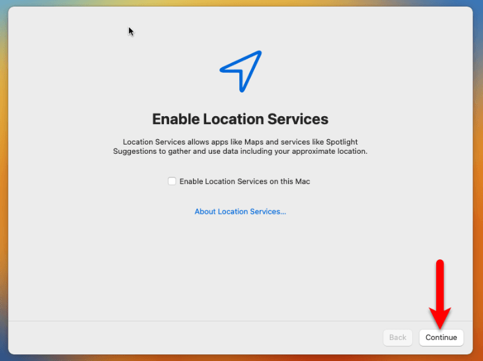Click the empty bottom bar left of Back

198,338
